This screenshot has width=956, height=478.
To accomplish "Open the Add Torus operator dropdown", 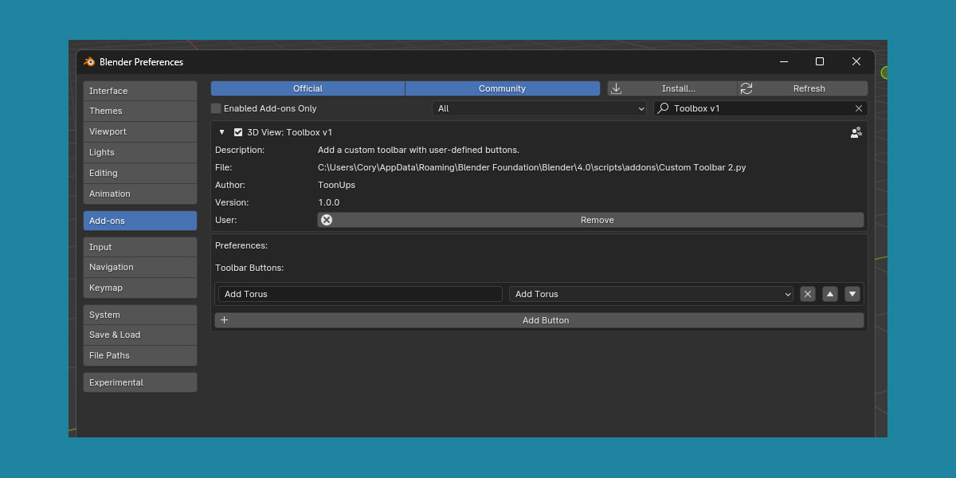I will 651,294.
